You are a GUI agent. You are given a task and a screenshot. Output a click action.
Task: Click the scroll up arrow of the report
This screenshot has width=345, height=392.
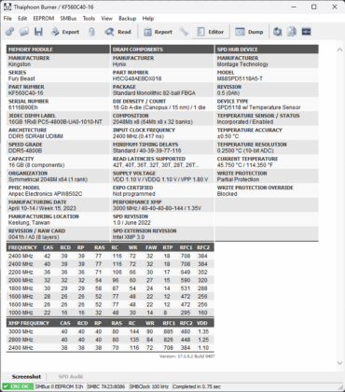(339, 49)
